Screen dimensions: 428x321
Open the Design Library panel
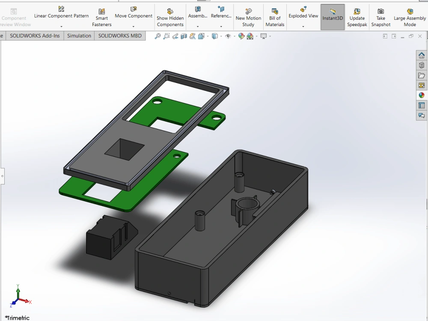(422, 65)
